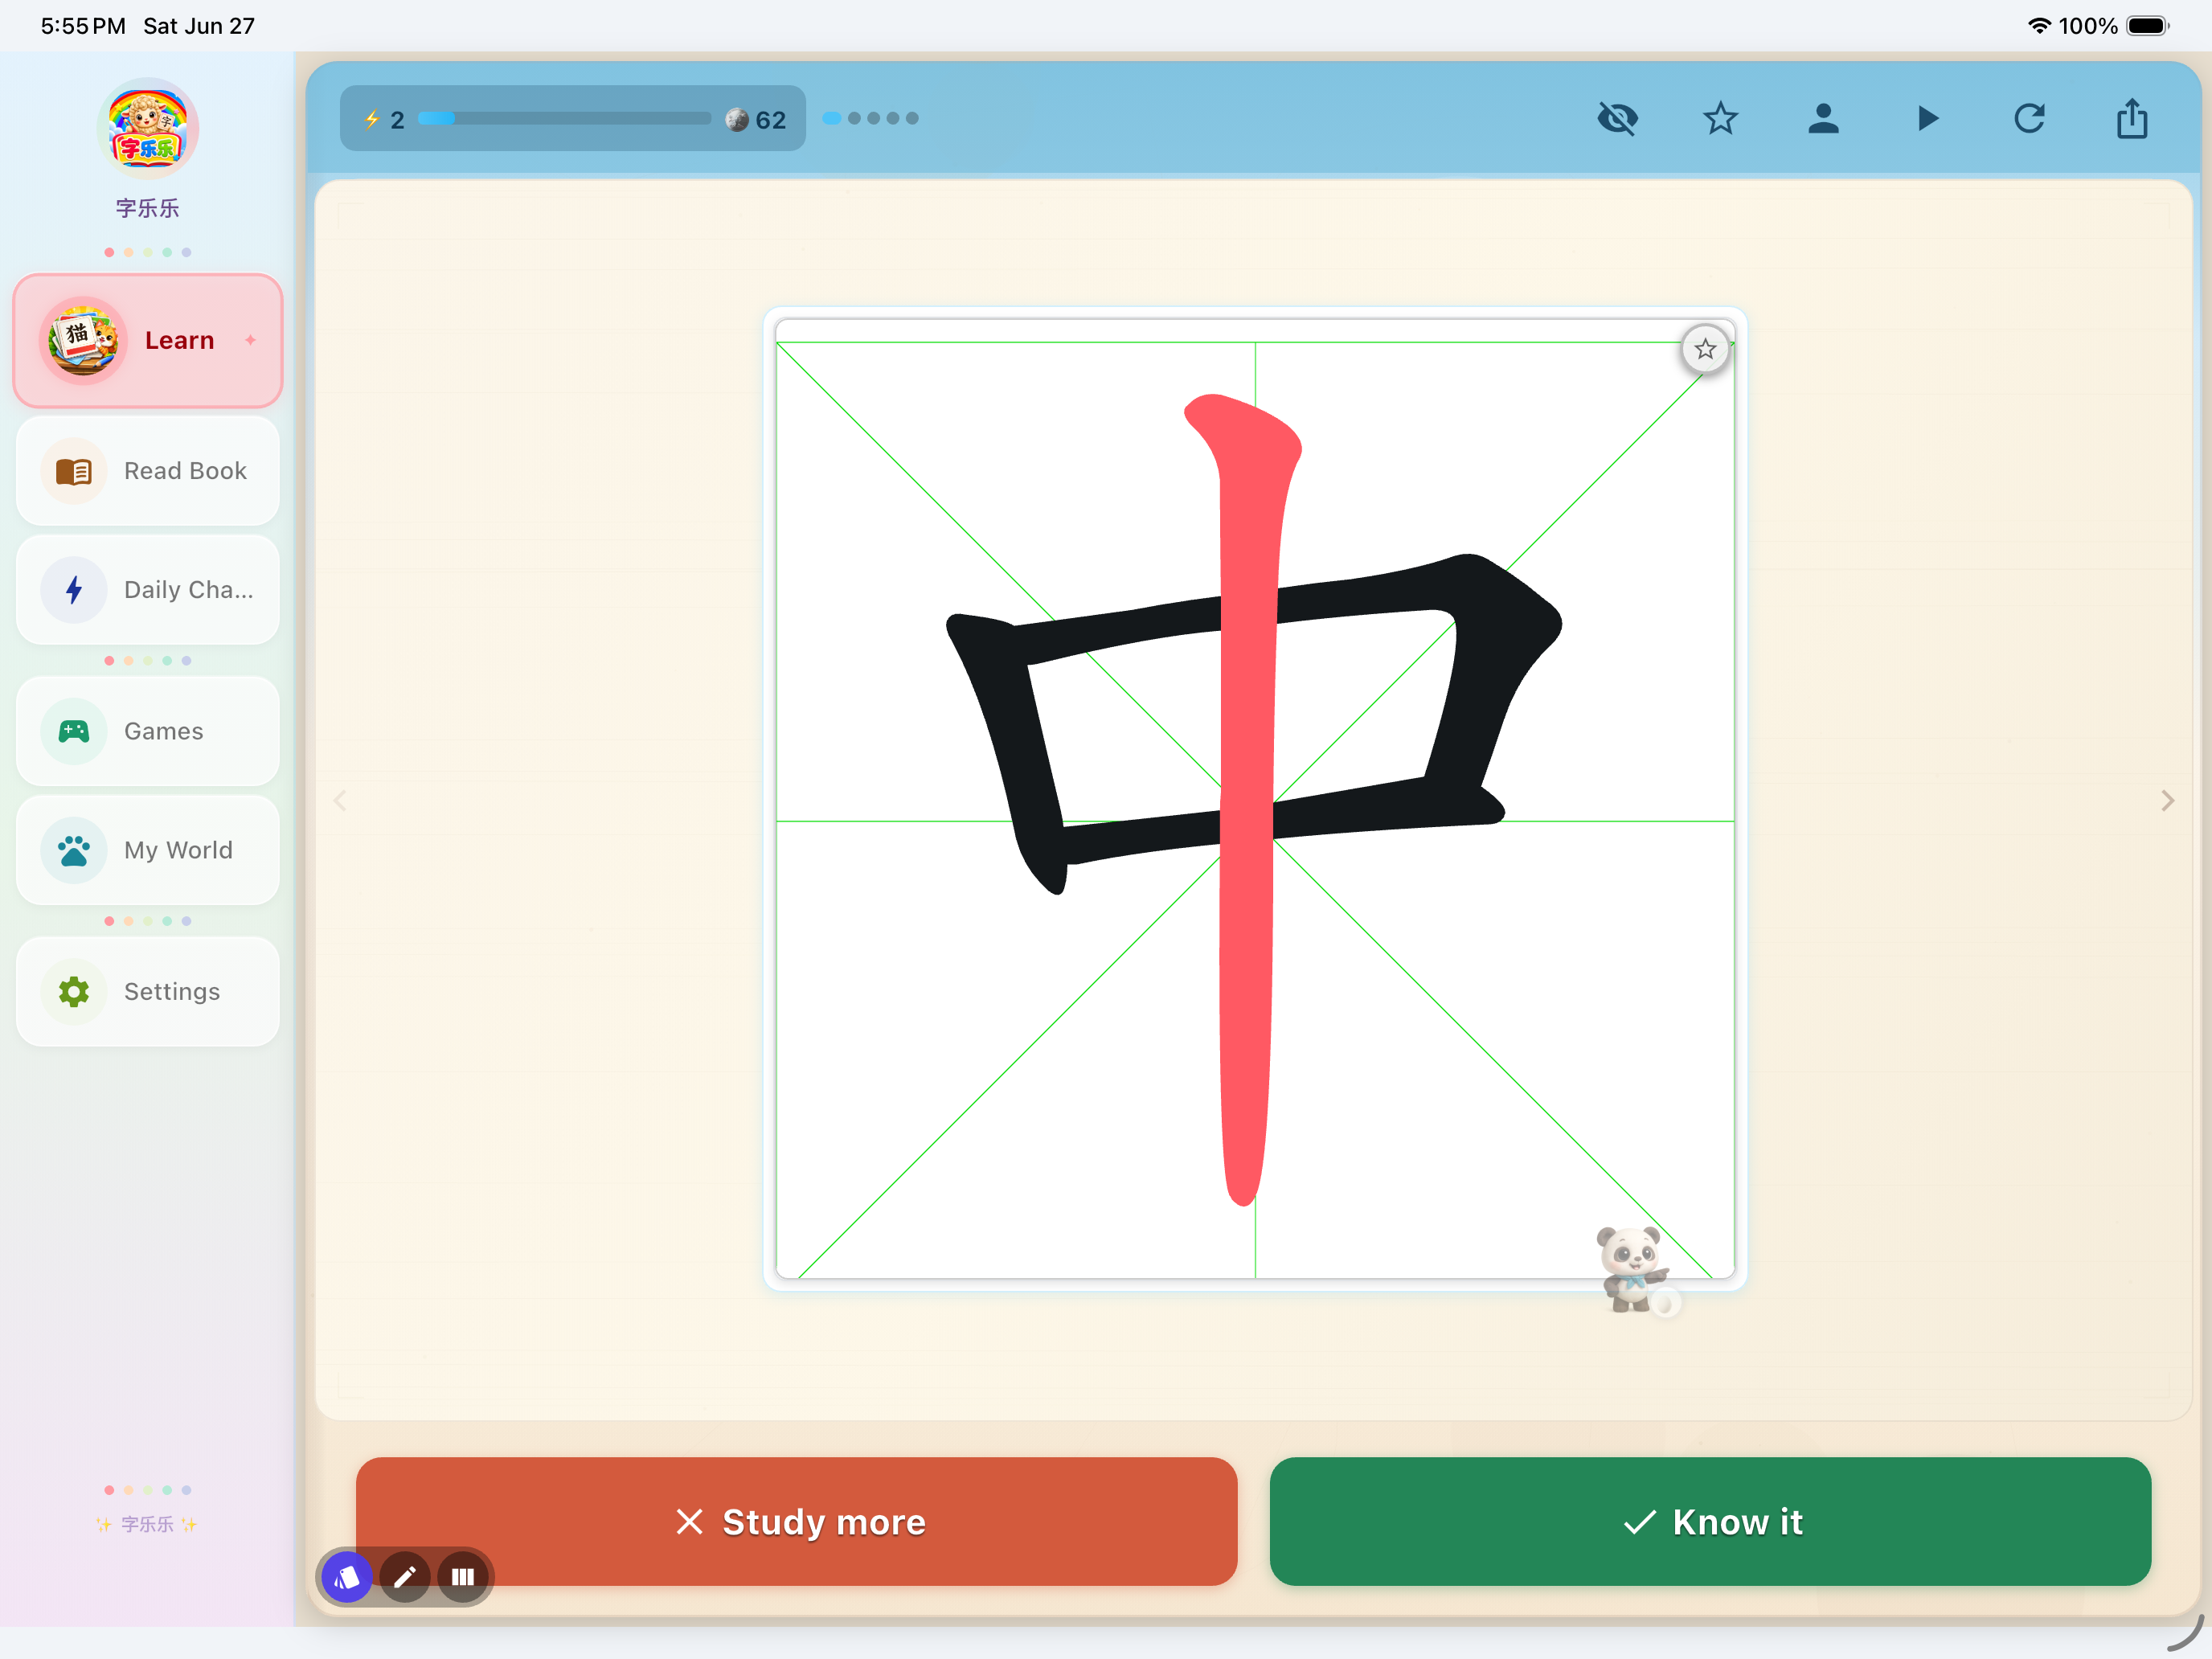2212x1659 pixels.
Task: Tap the Study more button
Action: [796, 1521]
